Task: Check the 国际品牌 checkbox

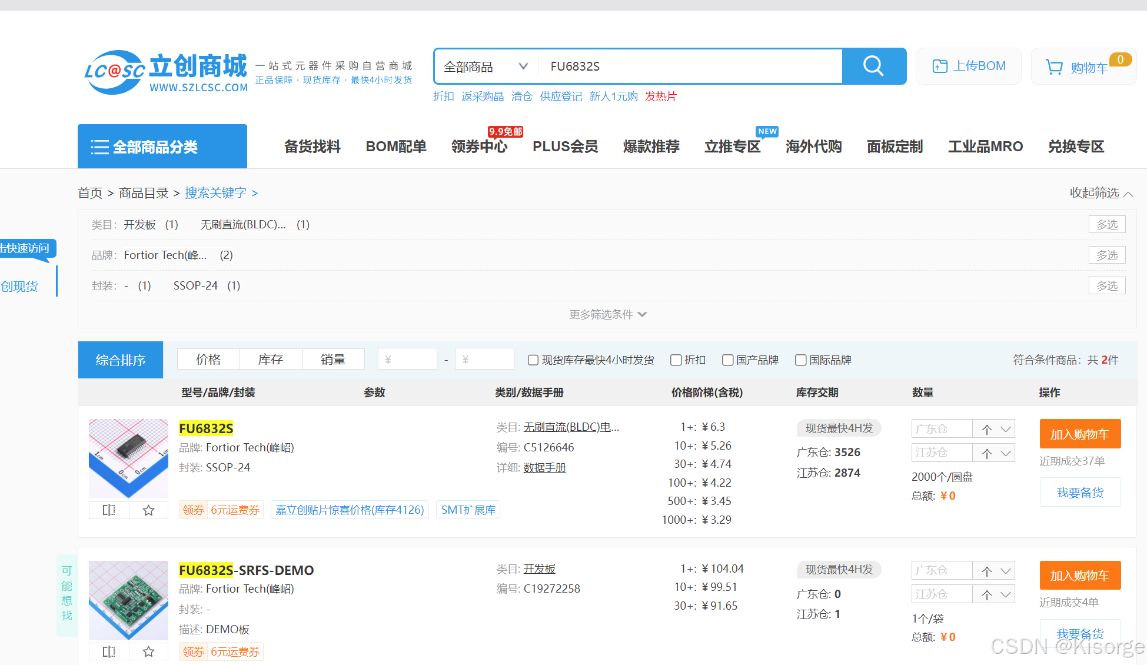Action: [x=801, y=360]
